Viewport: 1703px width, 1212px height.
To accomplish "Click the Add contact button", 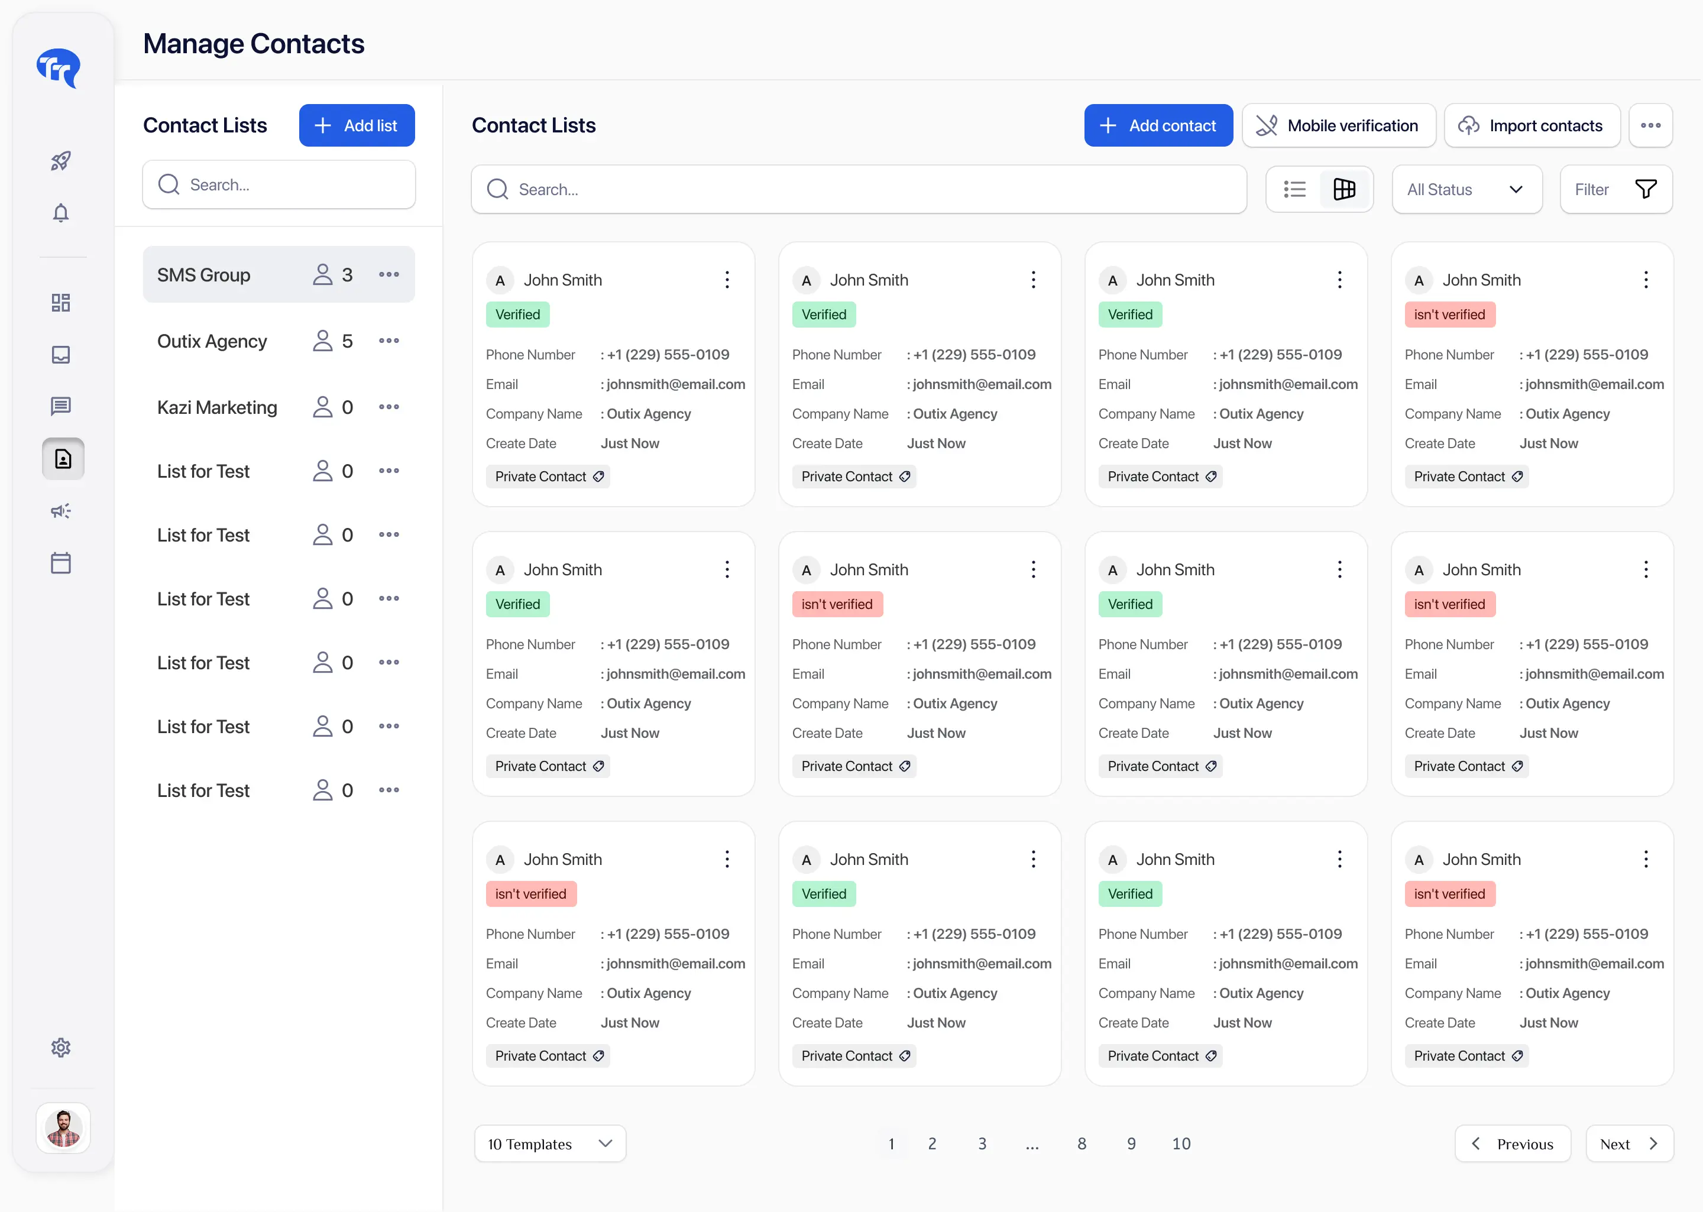I will [1158, 125].
